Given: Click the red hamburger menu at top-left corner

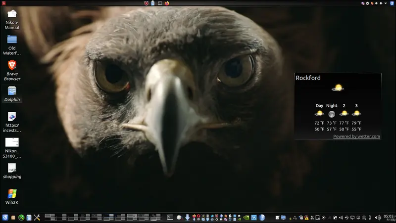Looking at the screenshot, I should [x=3, y=3].
